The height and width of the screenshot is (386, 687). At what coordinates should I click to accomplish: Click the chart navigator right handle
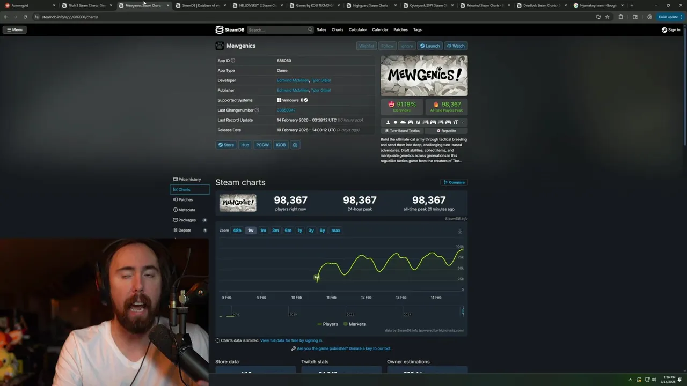(x=462, y=311)
